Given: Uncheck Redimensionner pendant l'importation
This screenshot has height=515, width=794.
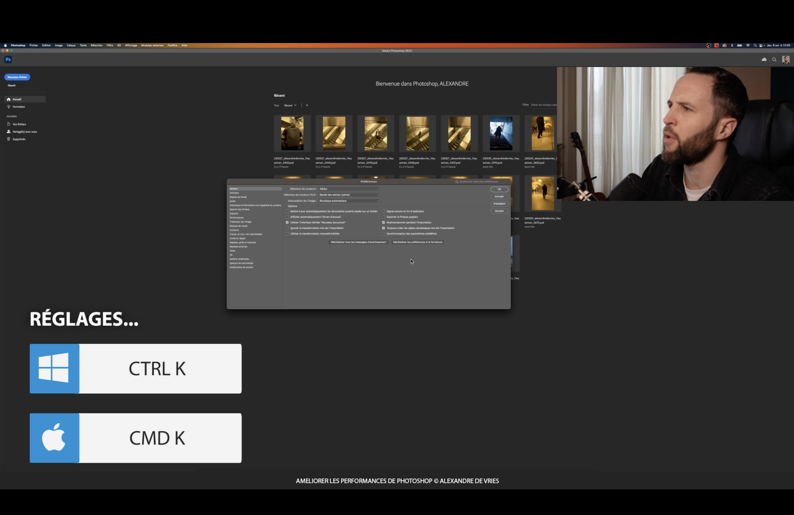Looking at the screenshot, I should [x=384, y=223].
